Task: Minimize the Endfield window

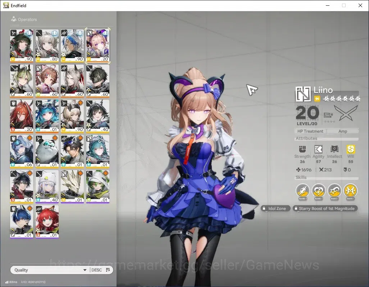Action: (x=328, y=5)
